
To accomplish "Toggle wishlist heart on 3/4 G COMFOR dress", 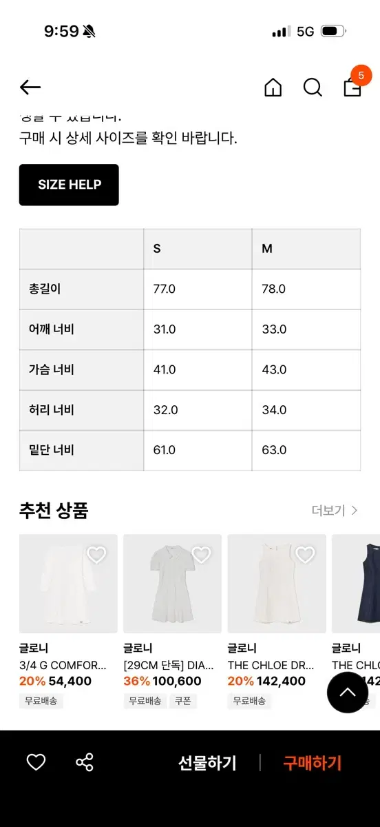I will (96, 555).
